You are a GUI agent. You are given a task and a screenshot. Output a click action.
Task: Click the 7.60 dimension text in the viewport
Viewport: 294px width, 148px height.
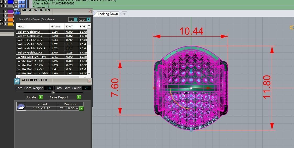point(115,87)
